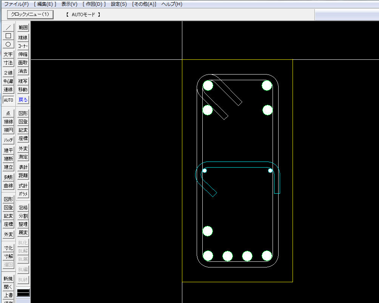
Task: Choose the ハッチ hatch tool
Action: [x=8, y=140]
